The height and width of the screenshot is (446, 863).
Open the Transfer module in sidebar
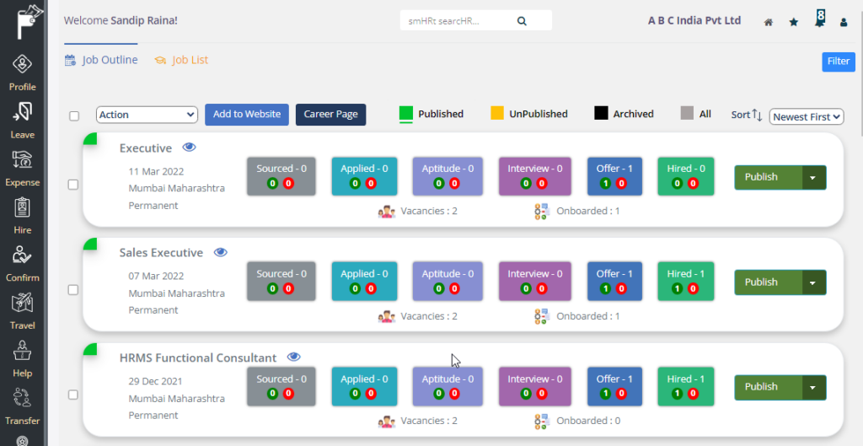[22, 407]
